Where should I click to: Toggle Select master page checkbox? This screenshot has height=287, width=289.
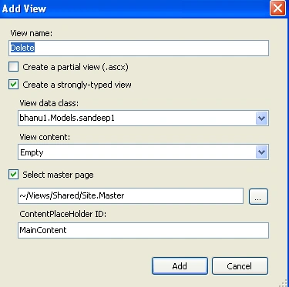pos(13,175)
